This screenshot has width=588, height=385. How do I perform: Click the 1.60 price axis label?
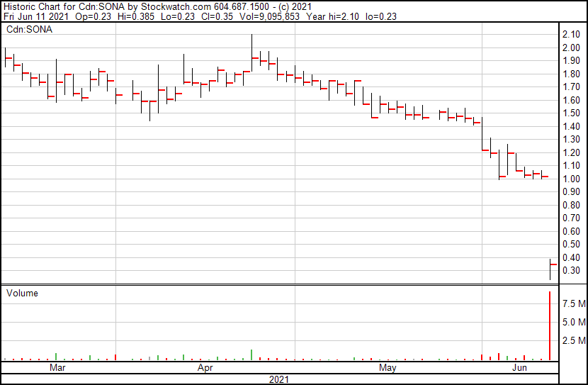(571, 100)
